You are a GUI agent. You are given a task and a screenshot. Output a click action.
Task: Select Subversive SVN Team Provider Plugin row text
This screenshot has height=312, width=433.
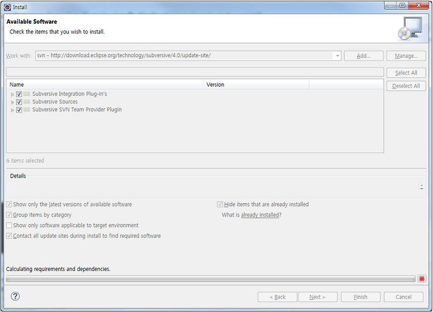(77, 110)
